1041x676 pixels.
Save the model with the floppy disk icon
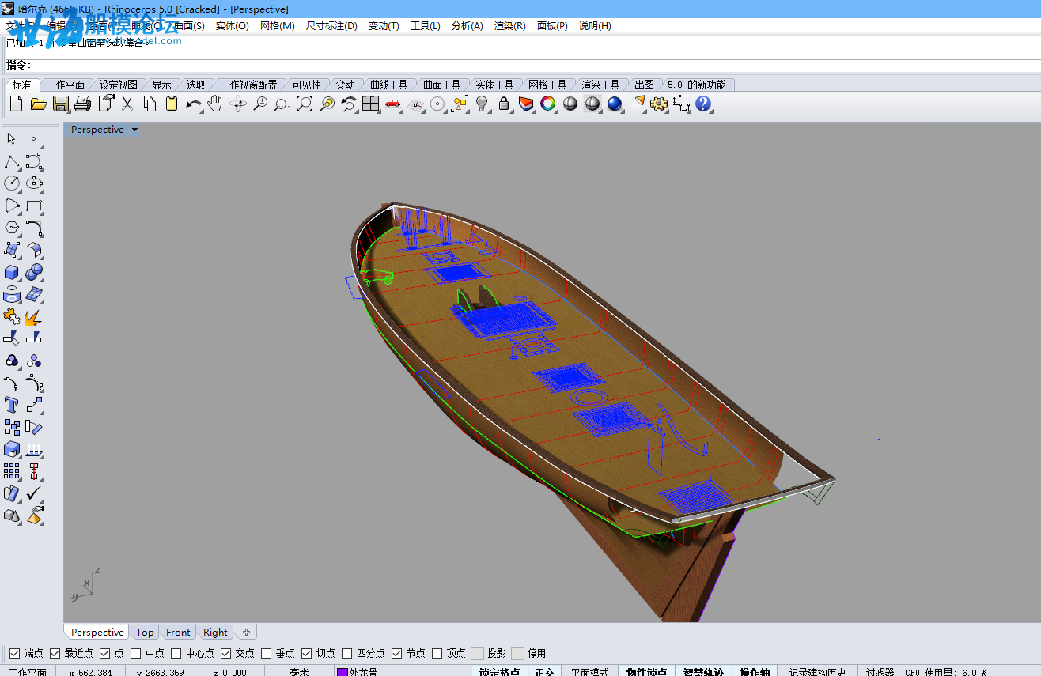60,104
